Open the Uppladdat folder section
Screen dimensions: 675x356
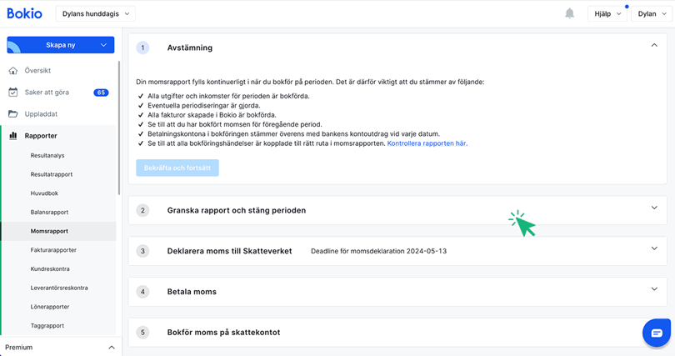[x=41, y=114]
